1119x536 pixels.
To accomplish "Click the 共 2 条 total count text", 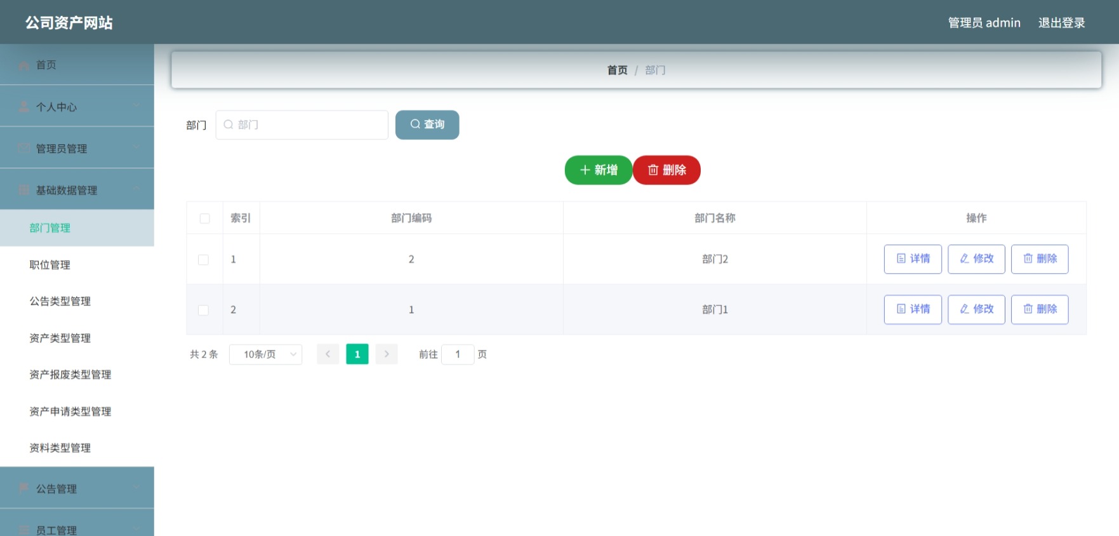I will [x=204, y=354].
